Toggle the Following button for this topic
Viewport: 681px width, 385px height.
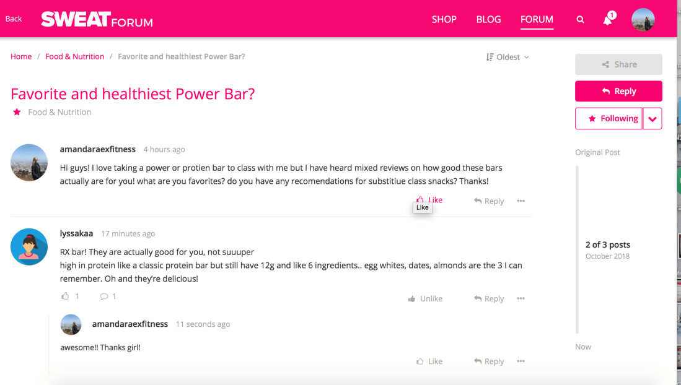tap(609, 118)
